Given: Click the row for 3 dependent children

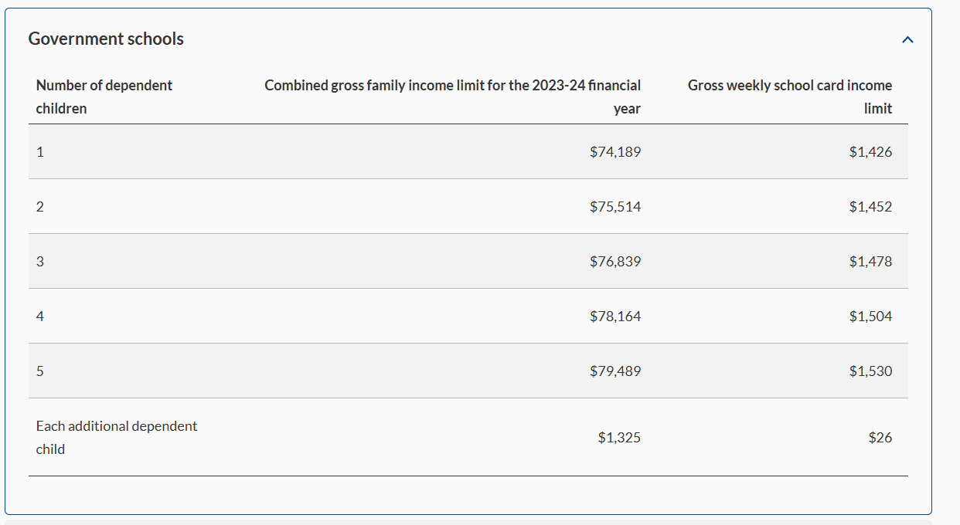Looking at the screenshot, I should click(x=468, y=262).
